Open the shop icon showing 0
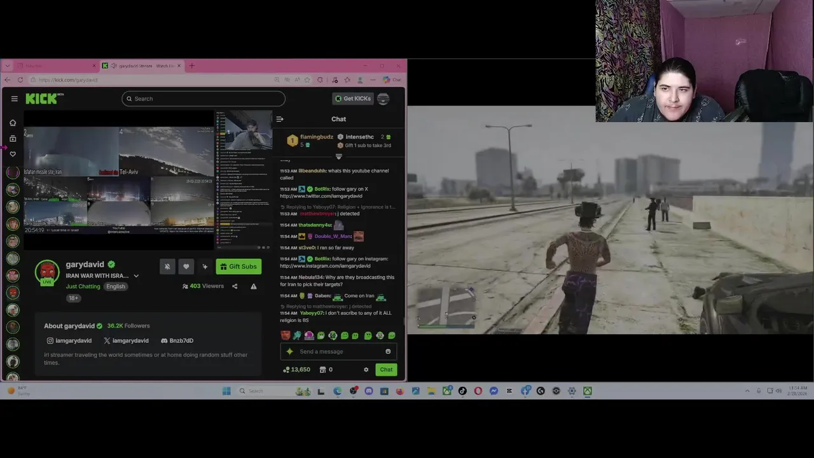The height and width of the screenshot is (458, 814). 326,370
